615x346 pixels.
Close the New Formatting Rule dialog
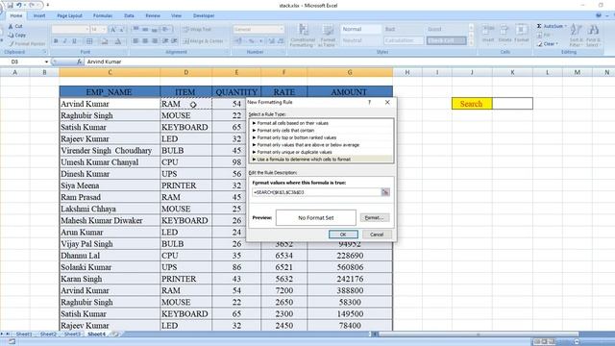point(387,102)
